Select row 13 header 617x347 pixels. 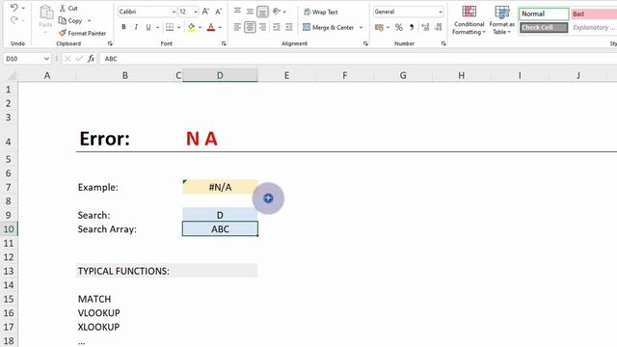(9, 271)
